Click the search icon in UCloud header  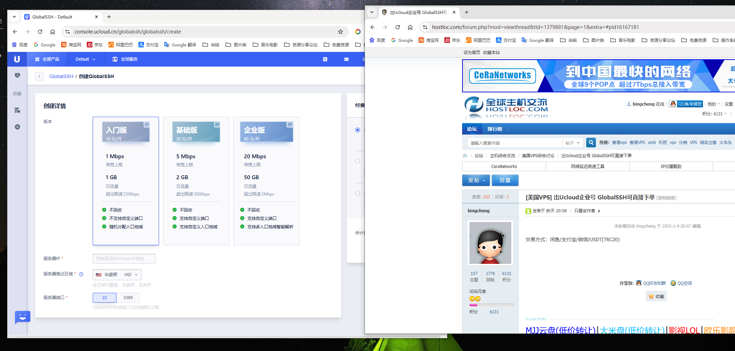pos(325,59)
